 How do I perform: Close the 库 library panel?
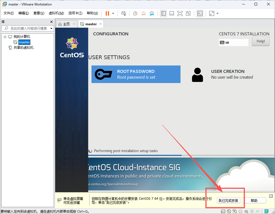[x=51, y=22]
